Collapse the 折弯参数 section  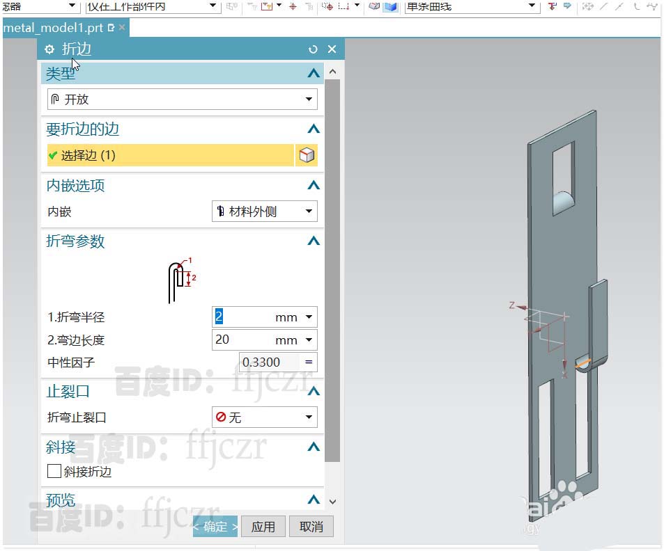[314, 241]
